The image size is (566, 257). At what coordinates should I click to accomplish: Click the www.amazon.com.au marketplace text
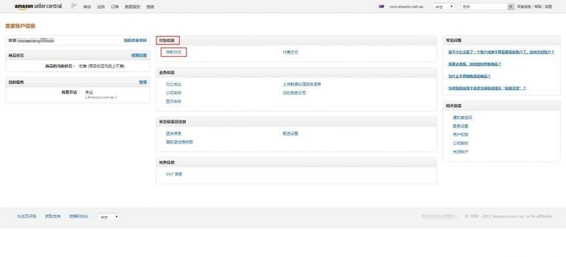point(406,7)
